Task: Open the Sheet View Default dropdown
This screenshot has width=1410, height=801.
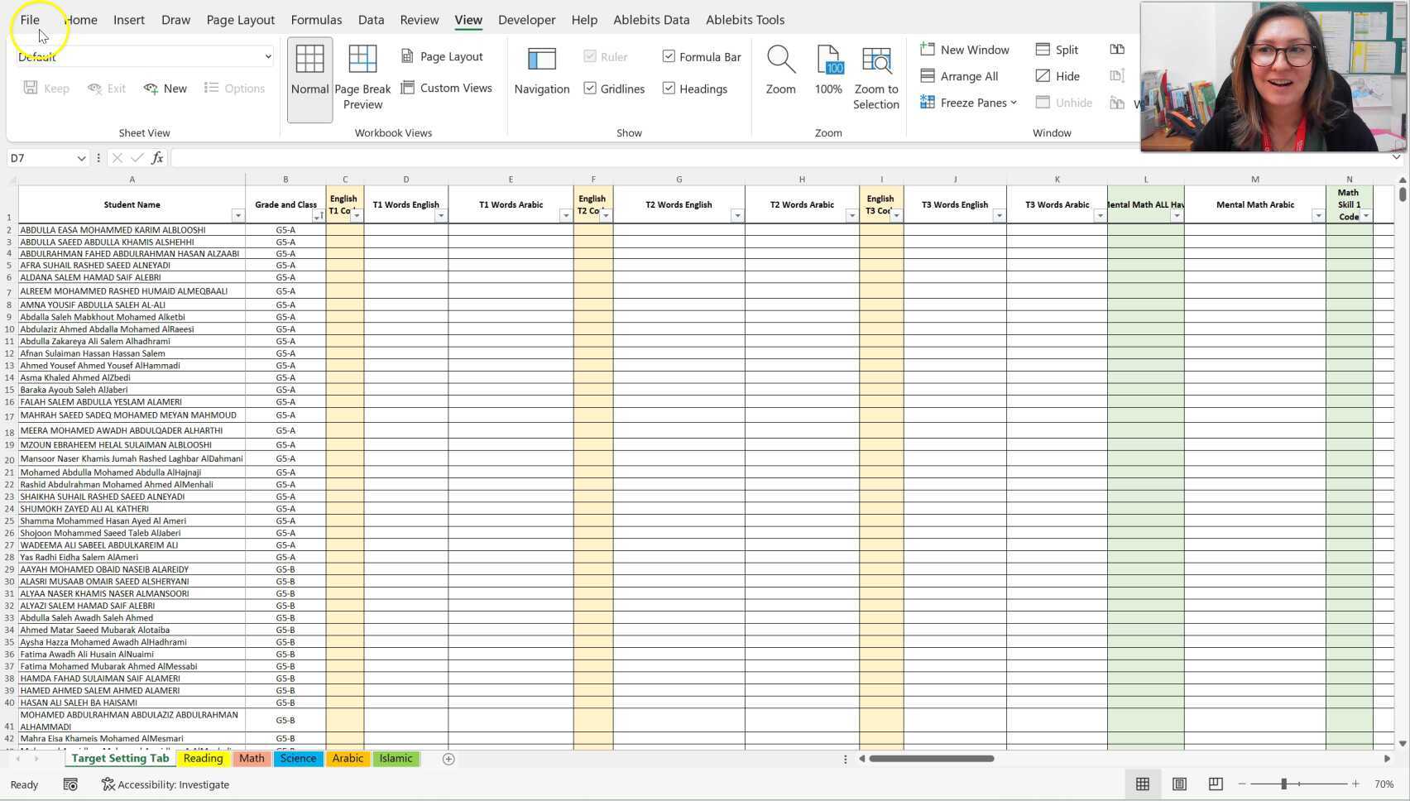Action: (267, 56)
